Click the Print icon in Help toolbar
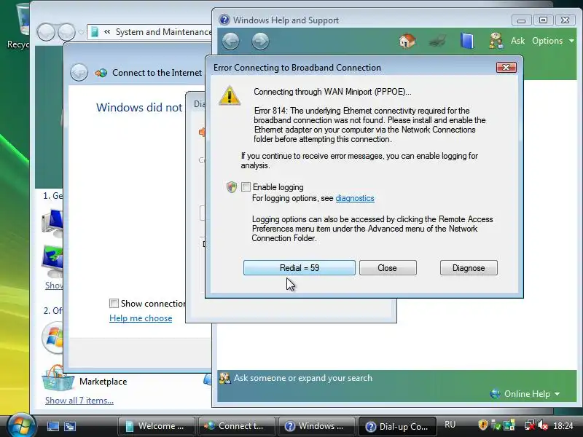The image size is (583, 437). [437, 41]
